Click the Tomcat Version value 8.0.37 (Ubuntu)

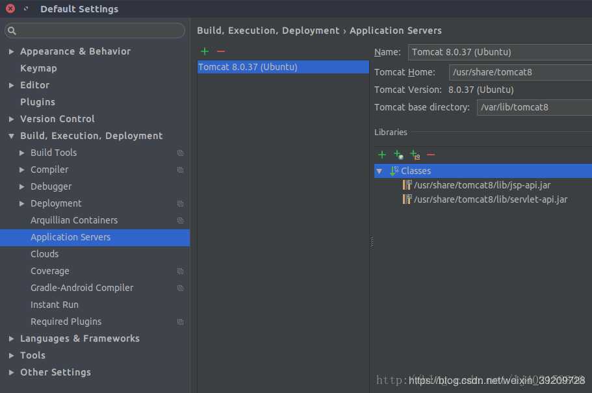coord(481,90)
